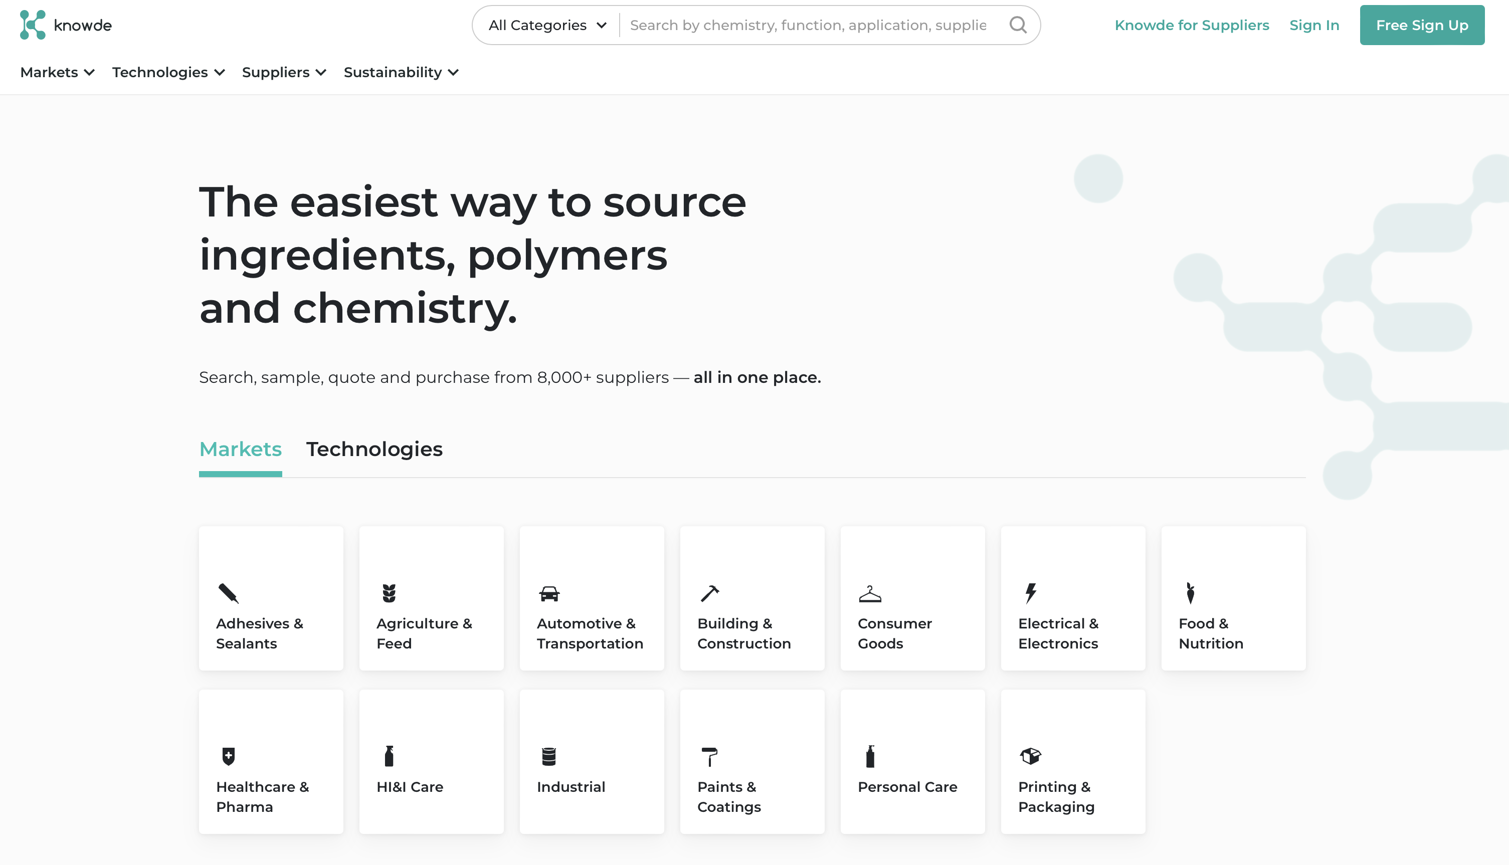
Task: Click the Free Sign Up button
Action: (1422, 25)
